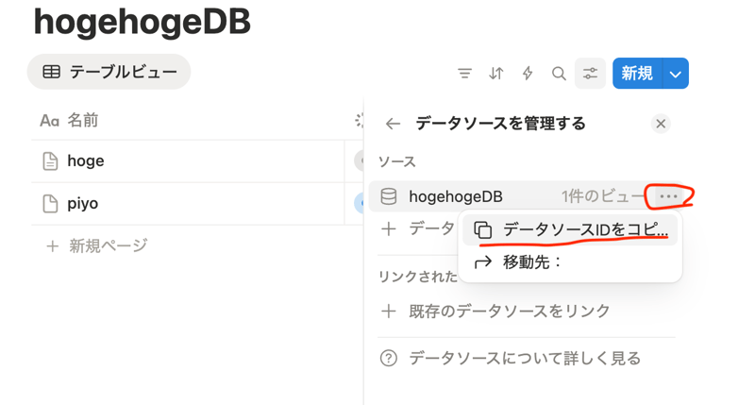Open sort options with arrows icon

[x=496, y=74]
